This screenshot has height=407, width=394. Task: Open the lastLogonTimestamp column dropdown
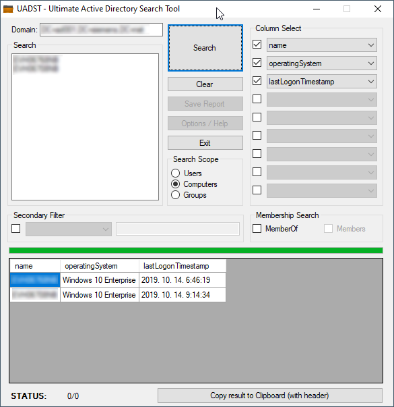tap(322, 82)
